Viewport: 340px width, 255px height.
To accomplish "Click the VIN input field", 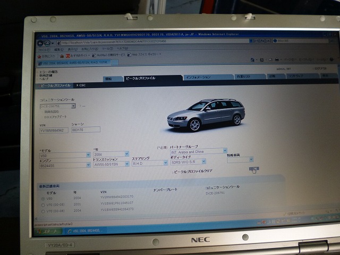I will 54,131.
